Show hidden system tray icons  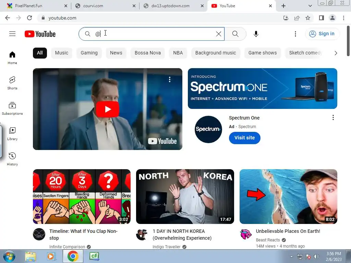point(291,256)
